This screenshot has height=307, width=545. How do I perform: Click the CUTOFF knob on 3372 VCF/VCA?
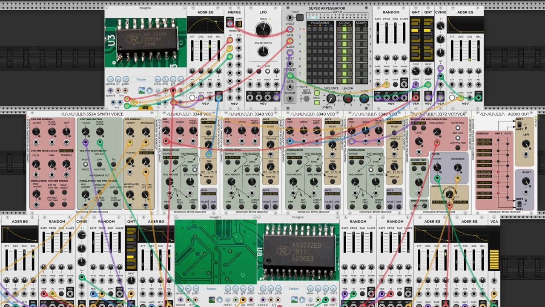[437, 167]
